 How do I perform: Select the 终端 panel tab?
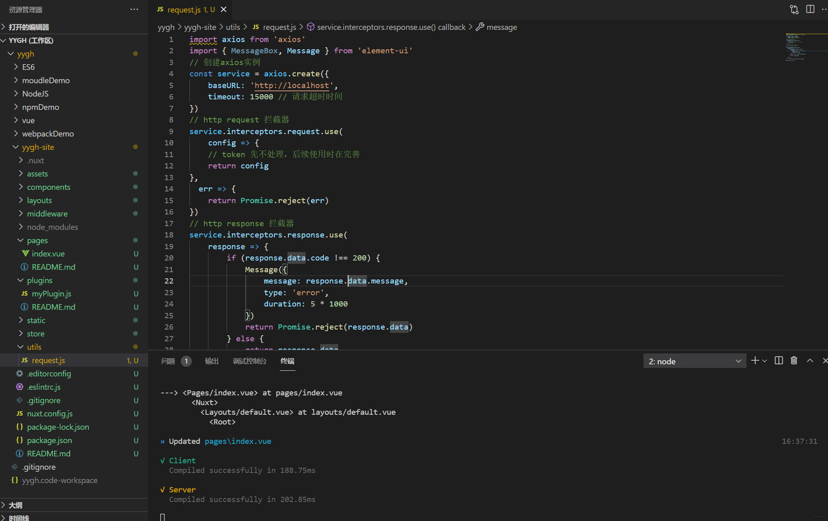pyautogui.click(x=287, y=361)
